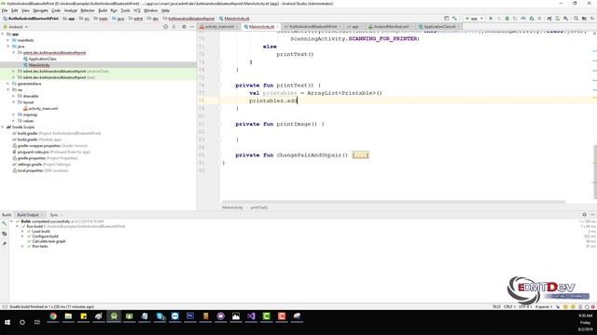Open the app run configuration dropdown
The image size is (597, 335).
[474, 19]
